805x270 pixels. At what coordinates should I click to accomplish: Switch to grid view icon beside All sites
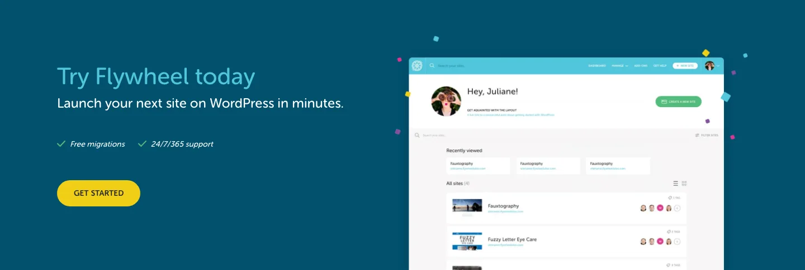coord(684,183)
